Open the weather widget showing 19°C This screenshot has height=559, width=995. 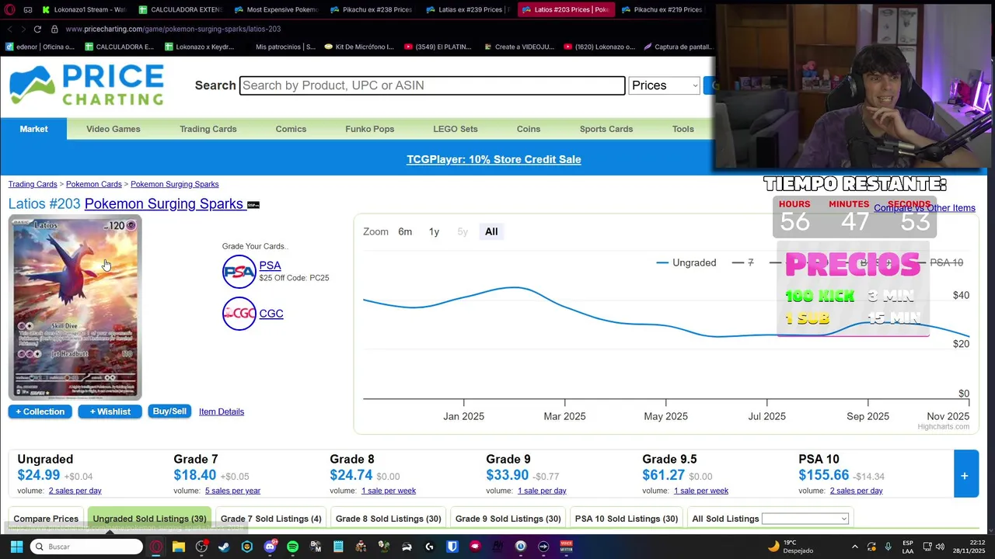791,547
